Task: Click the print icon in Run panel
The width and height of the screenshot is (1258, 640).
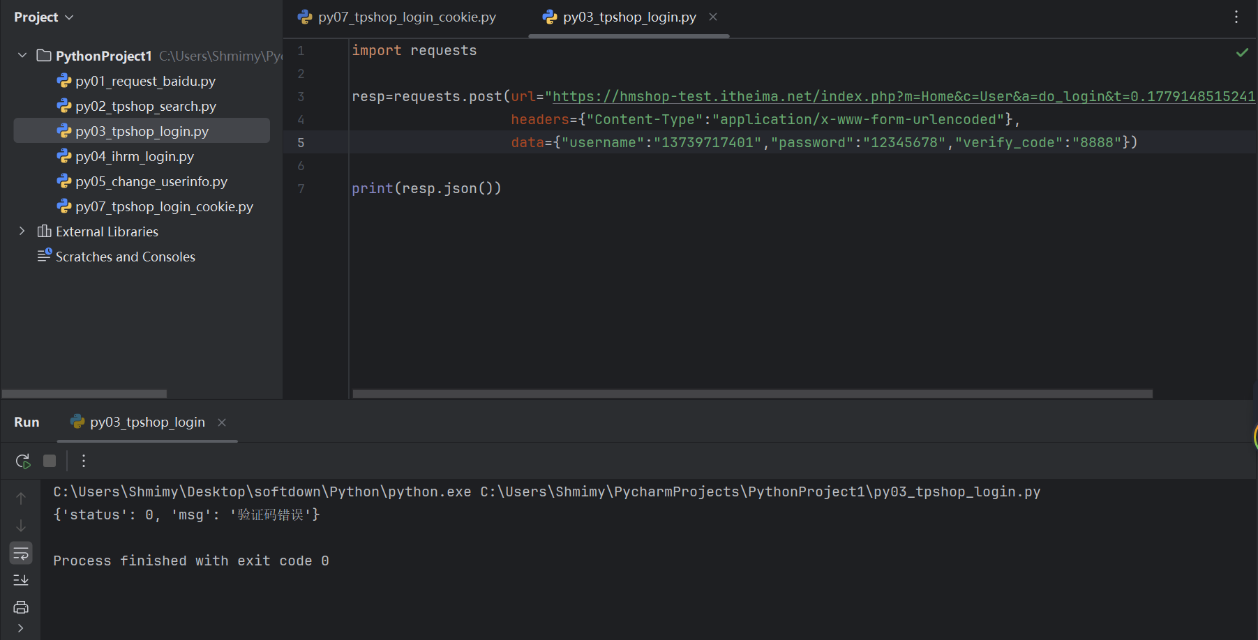Action: tap(21, 607)
